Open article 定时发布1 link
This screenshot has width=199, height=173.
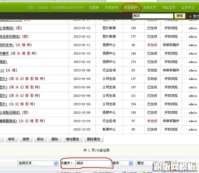click(x=7, y=45)
